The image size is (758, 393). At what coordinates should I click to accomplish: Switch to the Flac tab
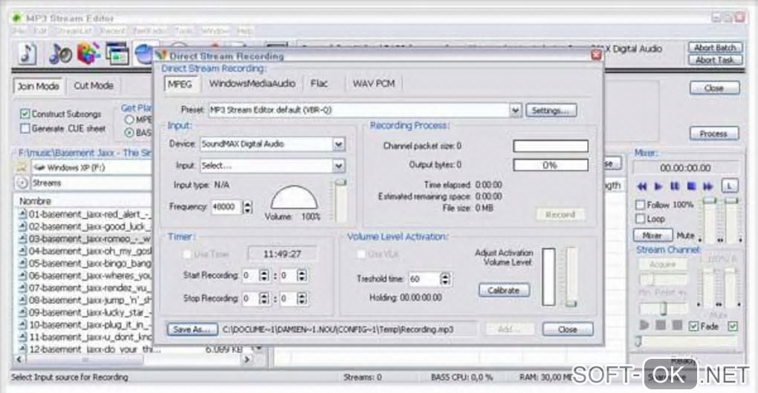(319, 84)
